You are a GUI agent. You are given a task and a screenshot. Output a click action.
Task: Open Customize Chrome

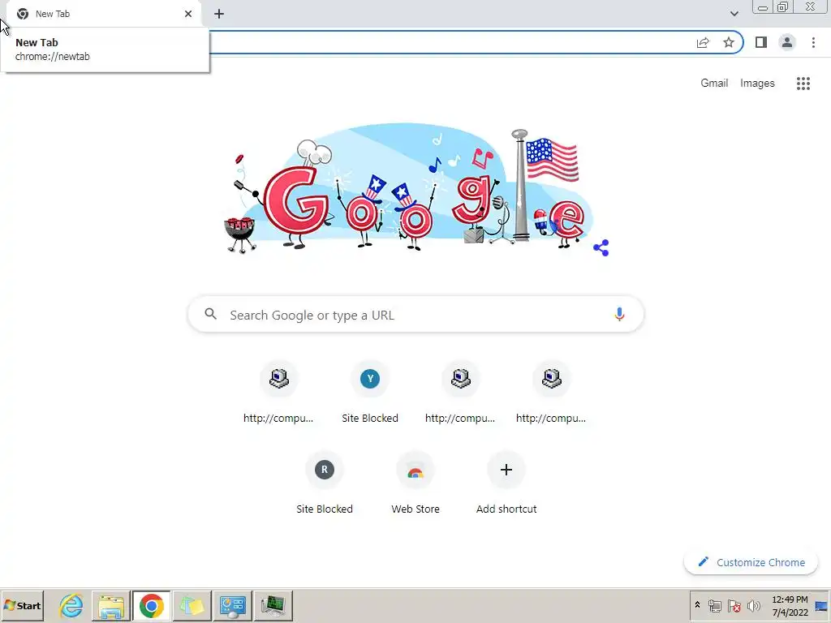point(751,562)
